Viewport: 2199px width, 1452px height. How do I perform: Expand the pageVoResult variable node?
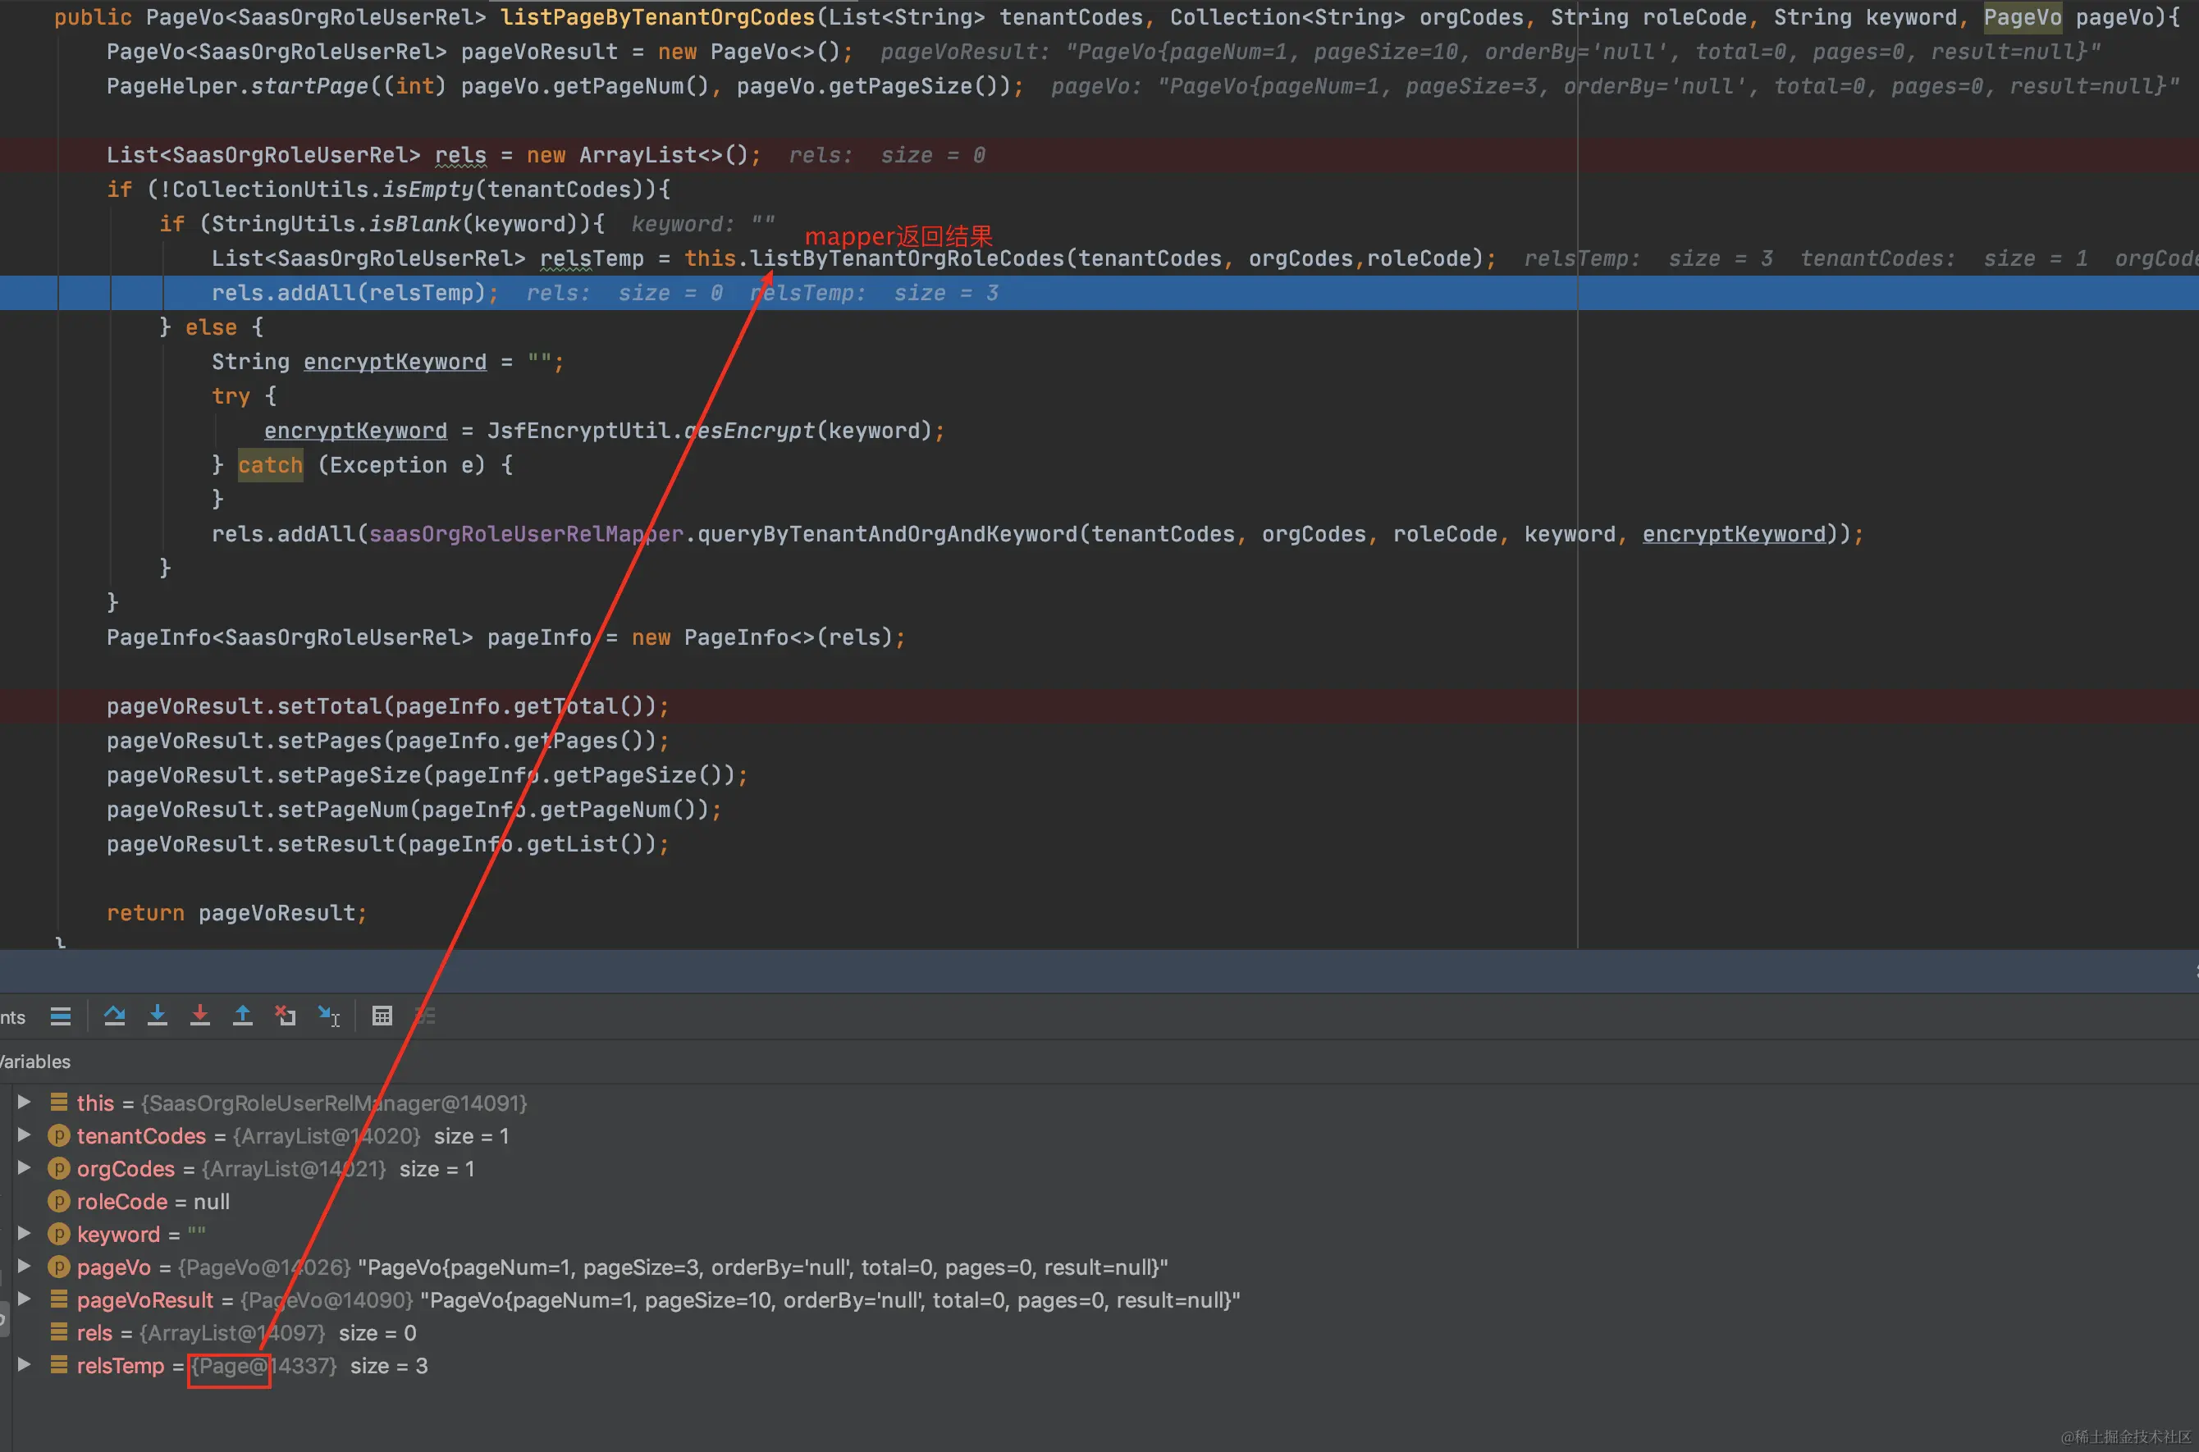click(25, 1299)
